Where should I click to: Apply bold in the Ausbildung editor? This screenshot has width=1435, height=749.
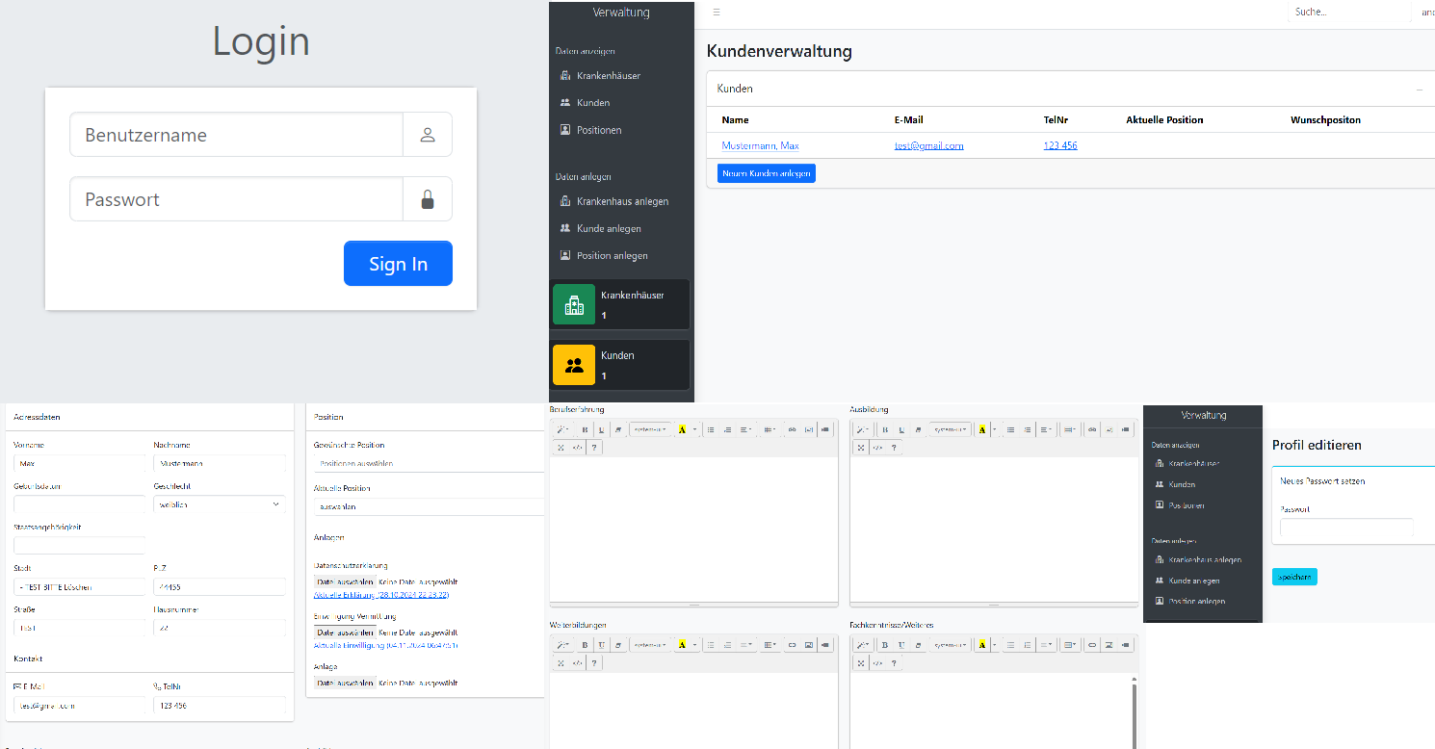point(885,429)
